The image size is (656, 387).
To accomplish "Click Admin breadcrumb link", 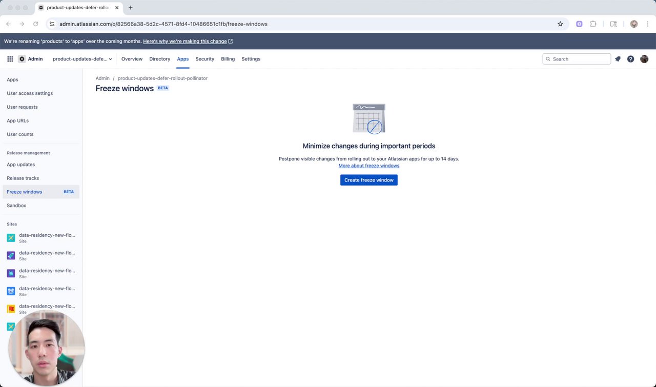I will pyautogui.click(x=102, y=78).
